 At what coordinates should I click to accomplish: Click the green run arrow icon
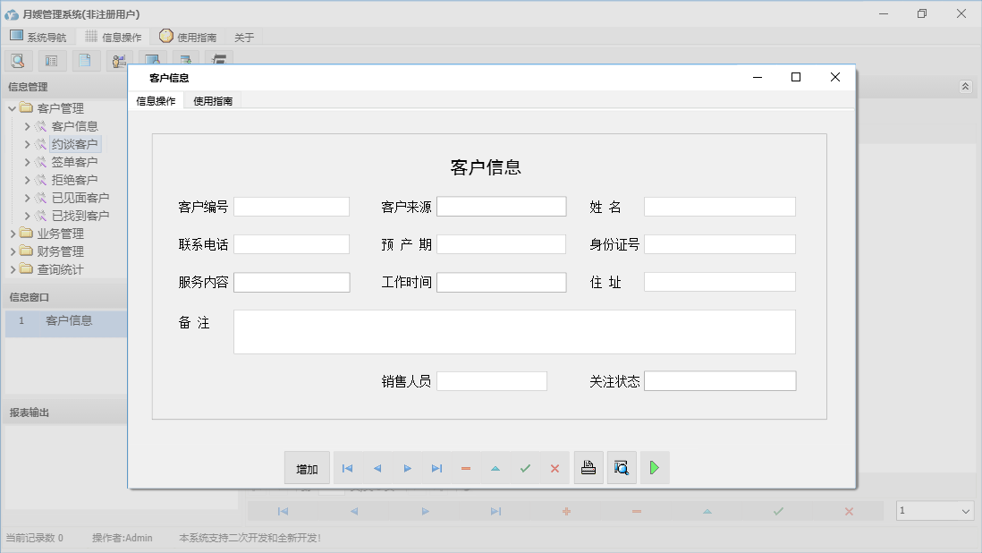point(655,467)
